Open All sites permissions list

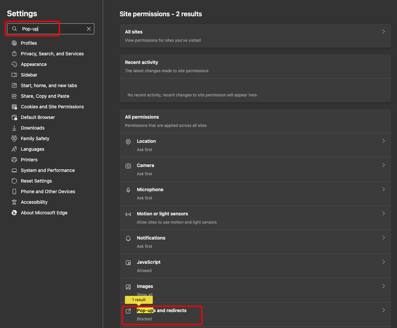(x=255, y=36)
